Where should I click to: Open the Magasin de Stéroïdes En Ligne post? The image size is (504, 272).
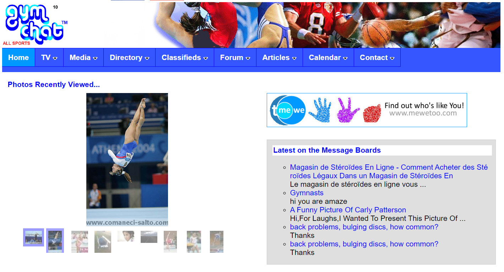click(x=389, y=172)
